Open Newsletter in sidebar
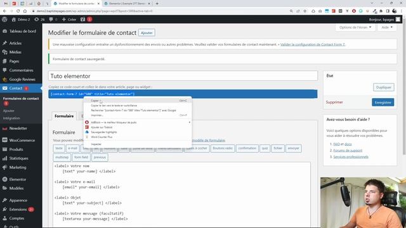Screen dimensions: 406x228 pyautogui.click(x=18, y=128)
